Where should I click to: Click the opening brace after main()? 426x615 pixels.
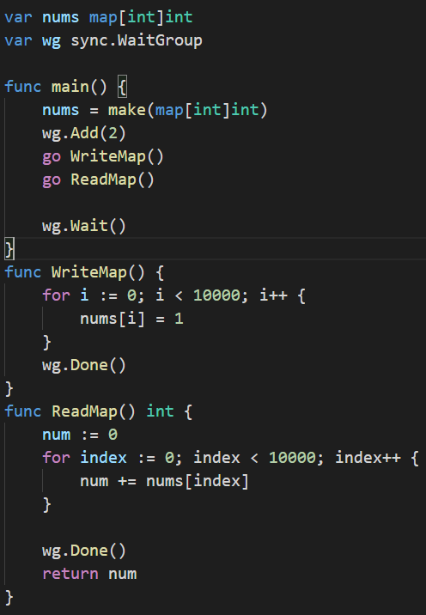pyautogui.click(x=122, y=87)
